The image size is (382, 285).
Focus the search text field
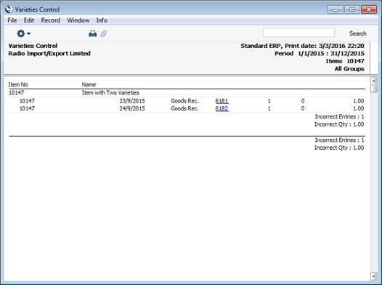pos(298,33)
